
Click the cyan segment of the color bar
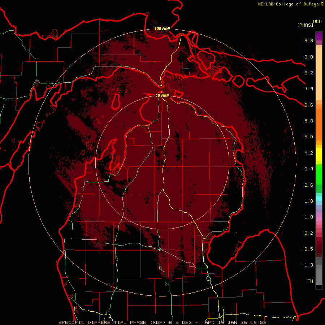pyautogui.click(x=319, y=199)
